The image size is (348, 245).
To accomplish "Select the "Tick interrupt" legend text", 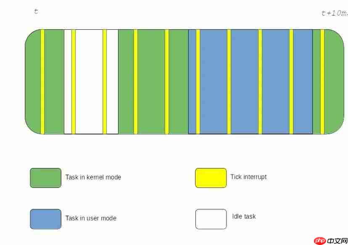I will (248, 177).
